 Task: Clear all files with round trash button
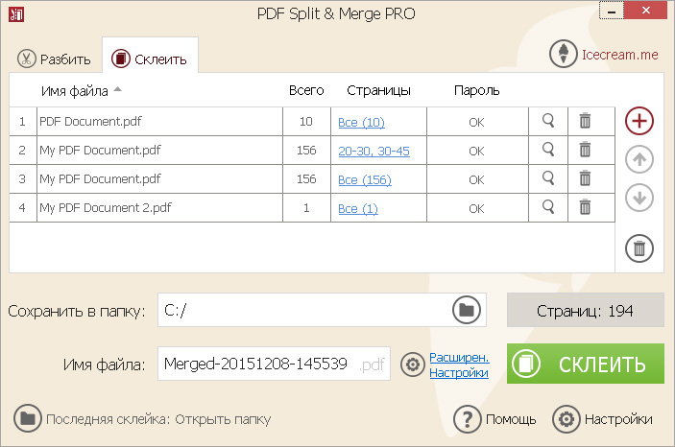639,248
